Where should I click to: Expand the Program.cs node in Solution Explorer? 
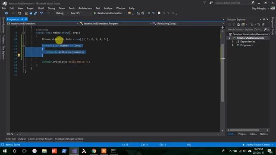point(233,45)
